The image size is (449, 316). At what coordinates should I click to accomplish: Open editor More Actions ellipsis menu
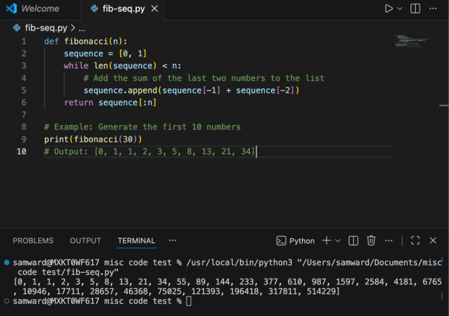click(433, 9)
